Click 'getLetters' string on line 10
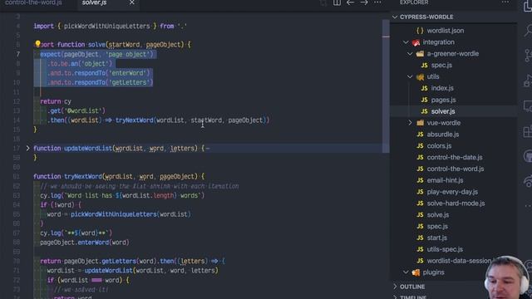This screenshot has width=532, height=299. tap(129, 82)
